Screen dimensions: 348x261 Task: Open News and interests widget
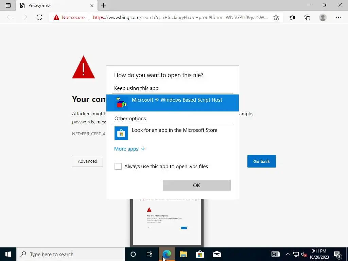click(x=275, y=254)
